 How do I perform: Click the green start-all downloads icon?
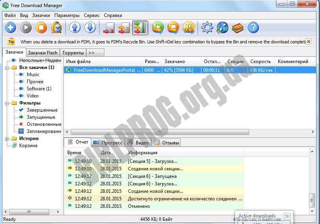[157, 28]
